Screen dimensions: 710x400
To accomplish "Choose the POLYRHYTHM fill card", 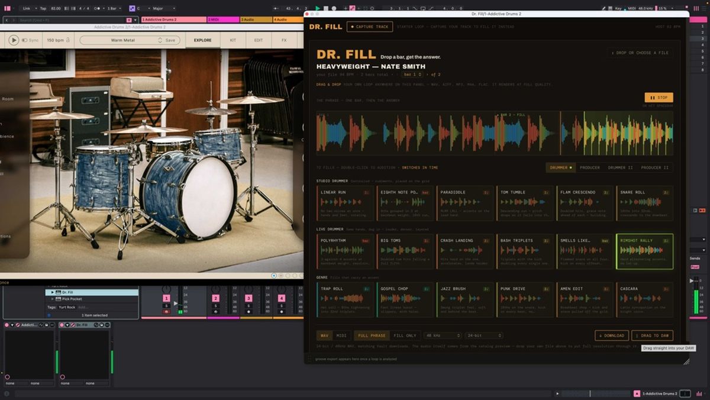I will (x=346, y=251).
